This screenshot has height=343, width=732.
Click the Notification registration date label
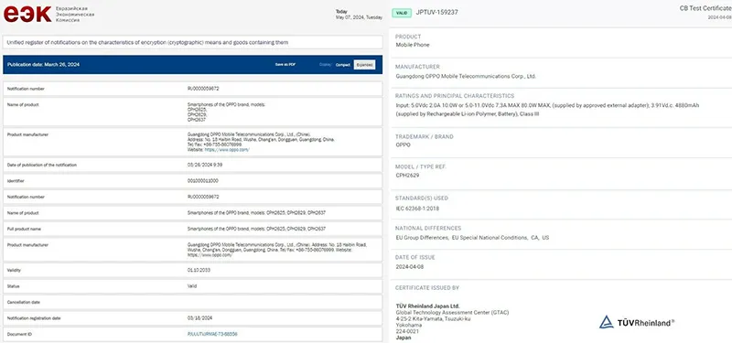click(x=34, y=318)
